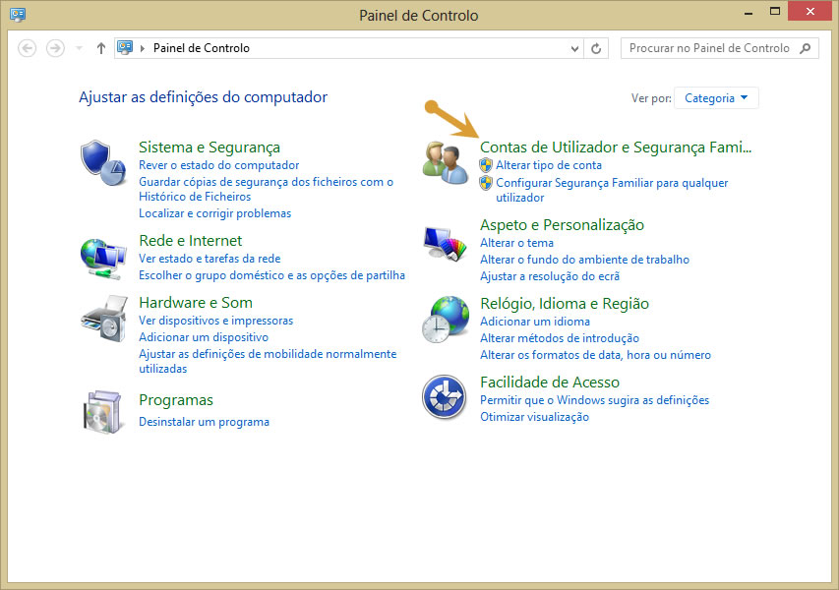This screenshot has height=590, width=839.
Task: Select the Aspeto e Personalização monitor icon
Action: tap(445, 241)
